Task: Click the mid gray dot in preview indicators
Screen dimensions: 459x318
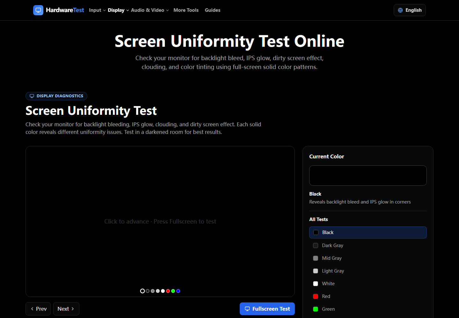Action: tap(153, 291)
